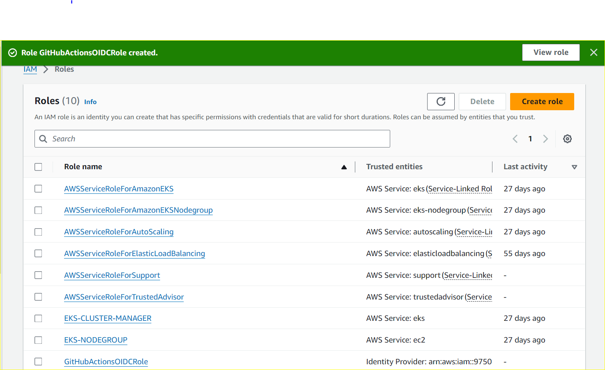Select all roles with header checkbox
Screen dimensions: 605x370
click(39, 167)
